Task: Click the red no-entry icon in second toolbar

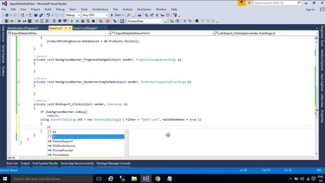Action: 107,21
